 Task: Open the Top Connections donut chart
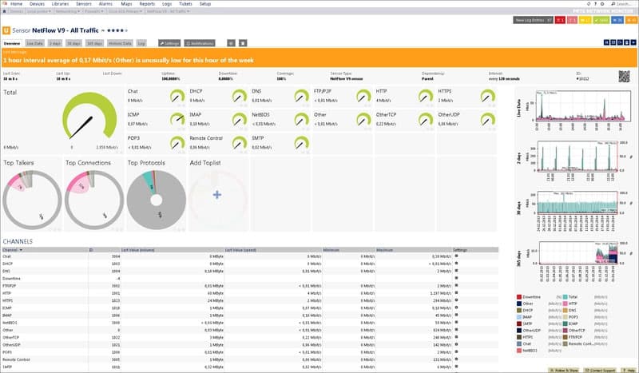pos(94,200)
